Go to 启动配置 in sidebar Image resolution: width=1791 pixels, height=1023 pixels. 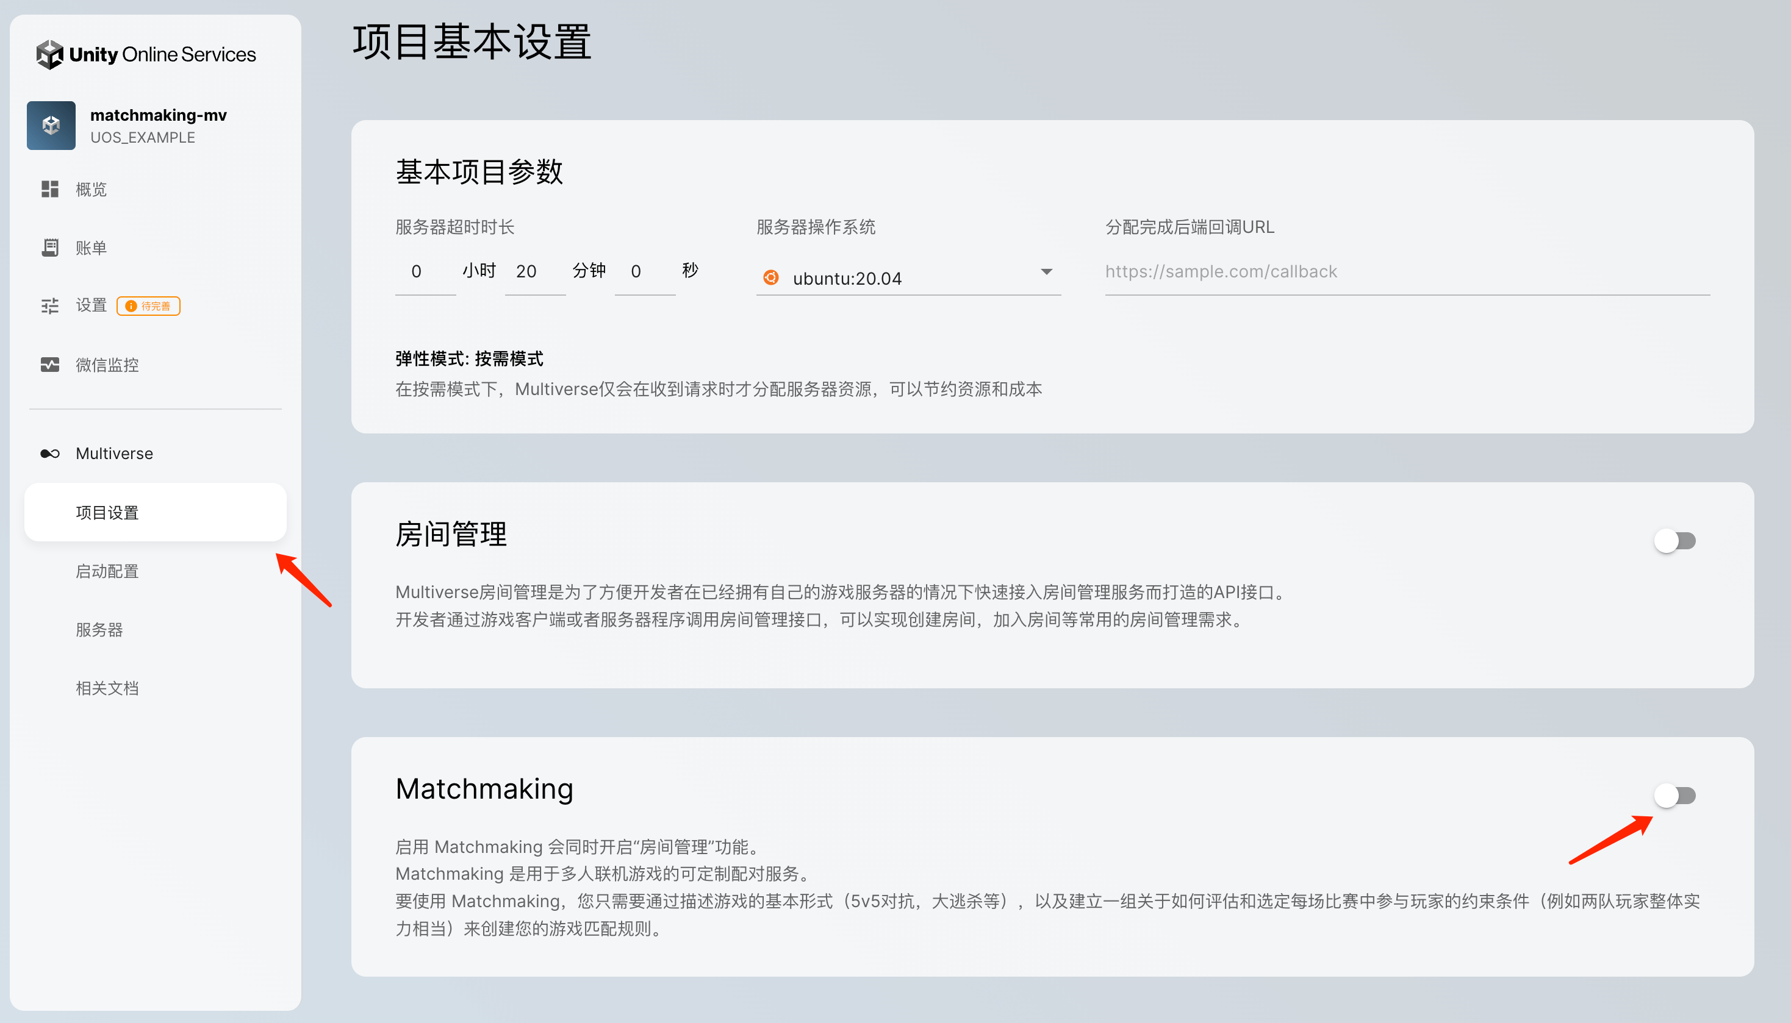[107, 571]
